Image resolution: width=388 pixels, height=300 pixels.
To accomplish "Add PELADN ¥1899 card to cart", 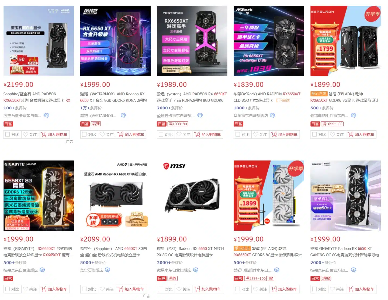I will [361, 134].
